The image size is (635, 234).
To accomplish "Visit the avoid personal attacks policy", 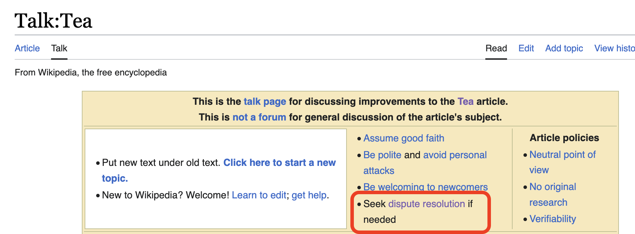I will [x=455, y=155].
